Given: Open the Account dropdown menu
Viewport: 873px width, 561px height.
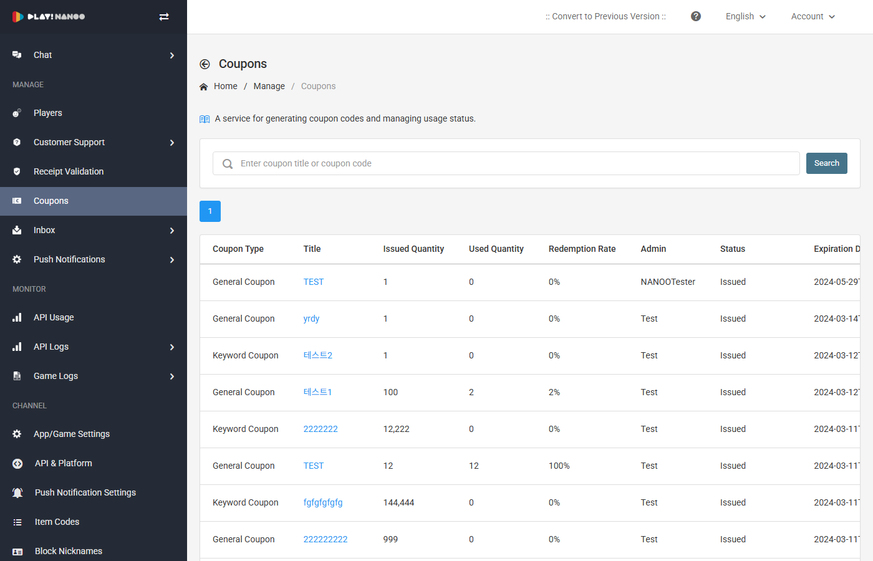Looking at the screenshot, I should click(x=813, y=16).
